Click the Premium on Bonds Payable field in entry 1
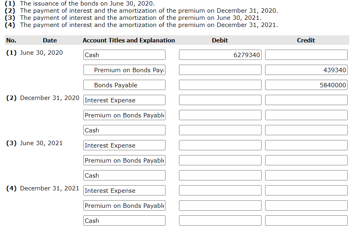This screenshot has width=358, height=232. [x=124, y=70]
